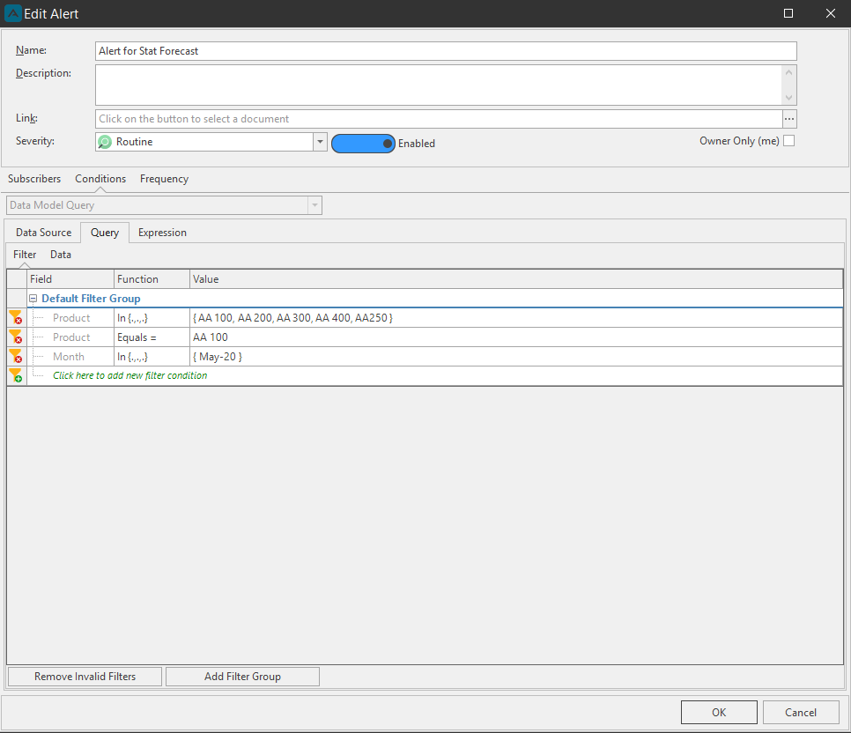Check the Owner Only (me) checkbox
This screenshot has height=733, width=851.
(789, 141)
